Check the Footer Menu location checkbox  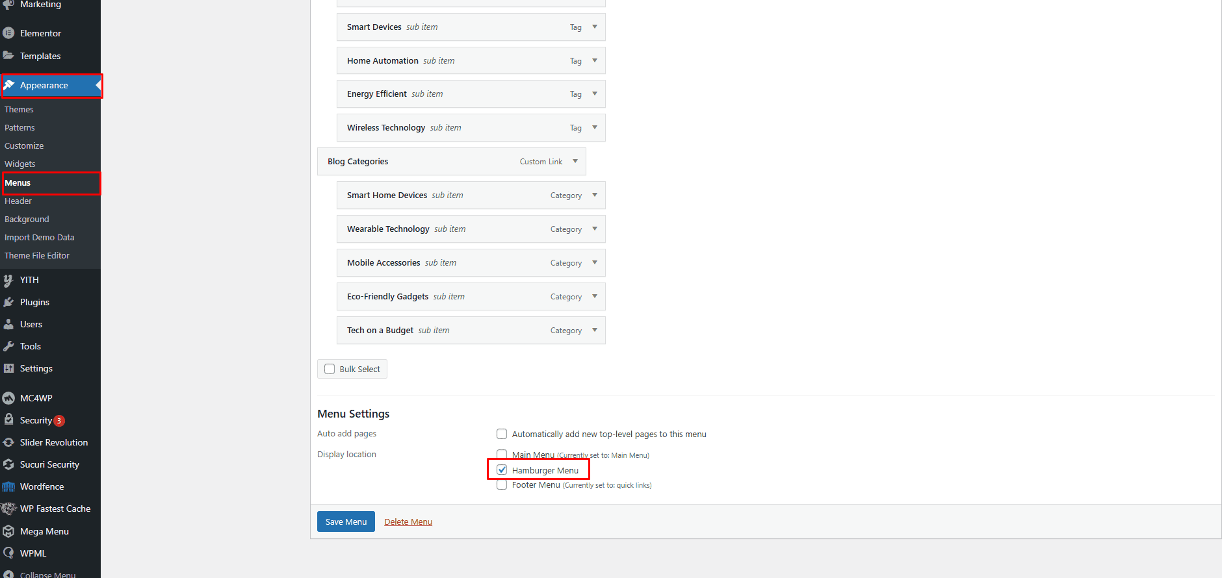coord(502,484)
